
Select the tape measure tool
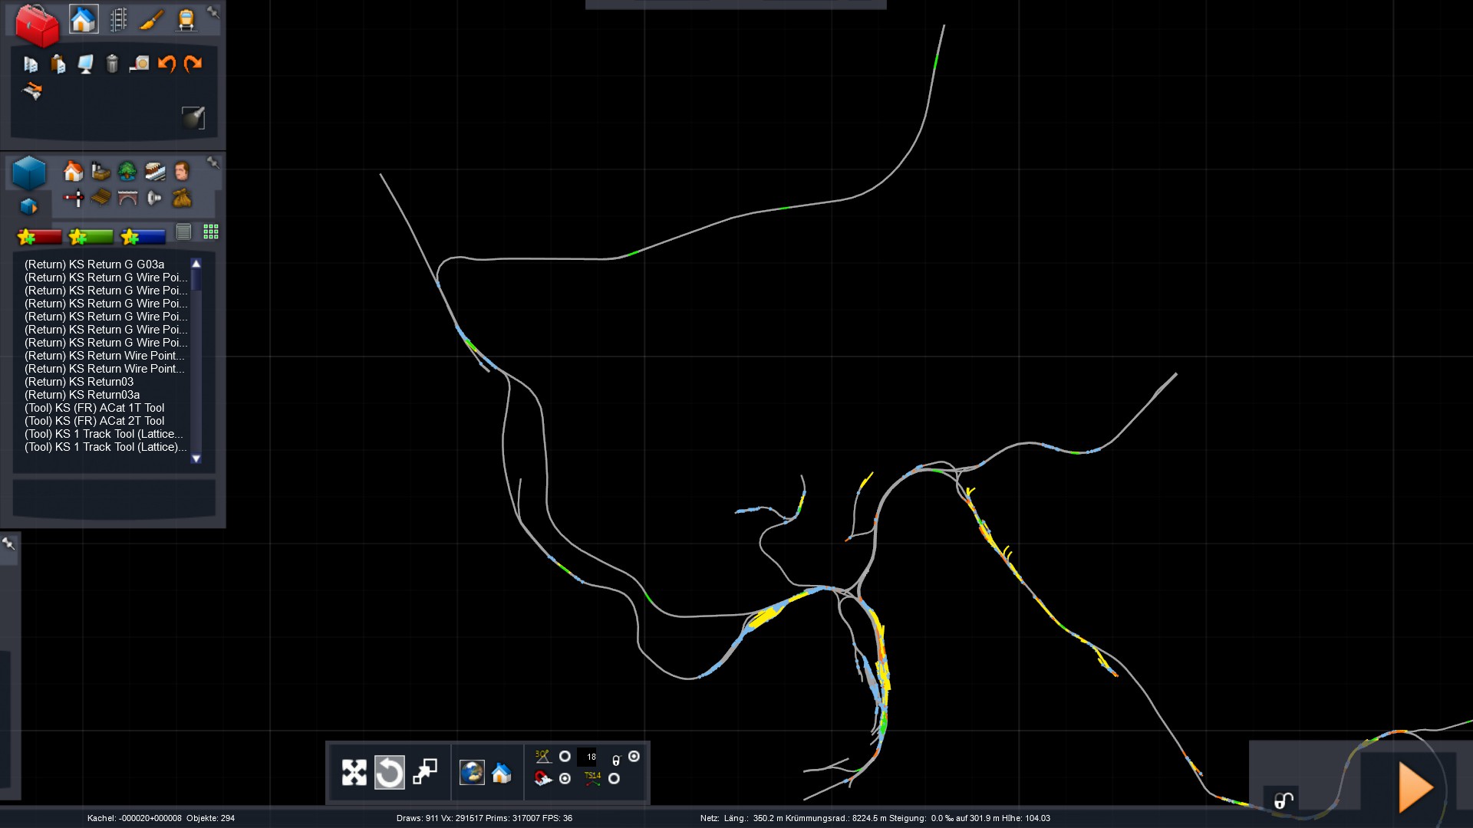(139, 64)
